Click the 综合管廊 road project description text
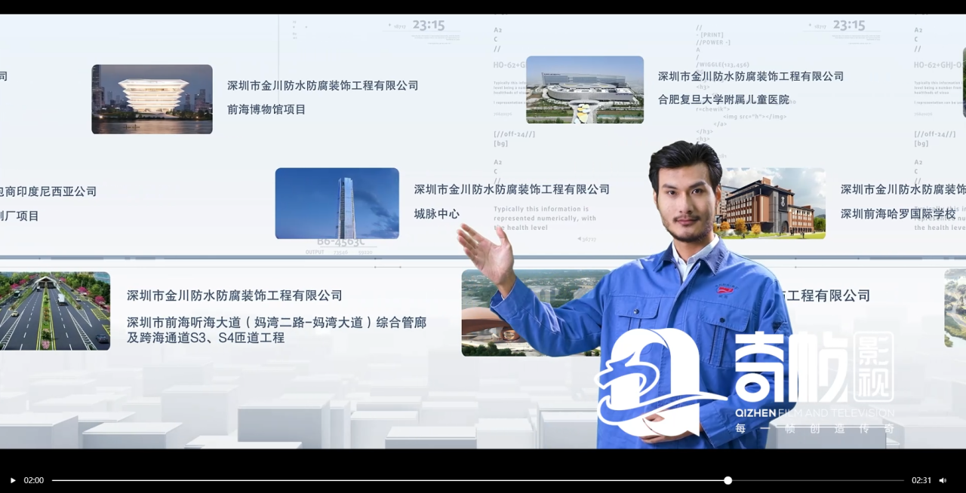 [x=276, y=330]
